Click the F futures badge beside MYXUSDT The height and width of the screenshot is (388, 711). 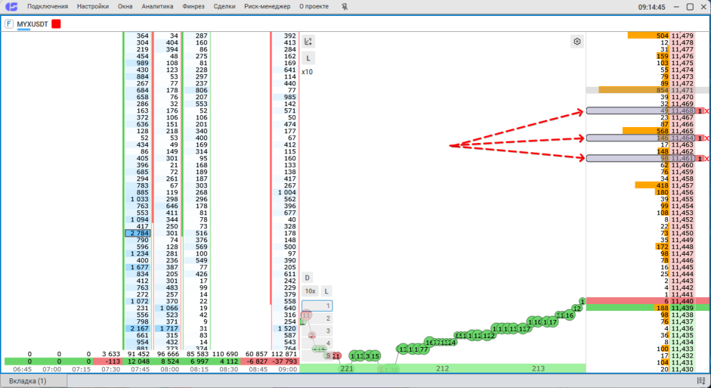(x=9, y=24)
